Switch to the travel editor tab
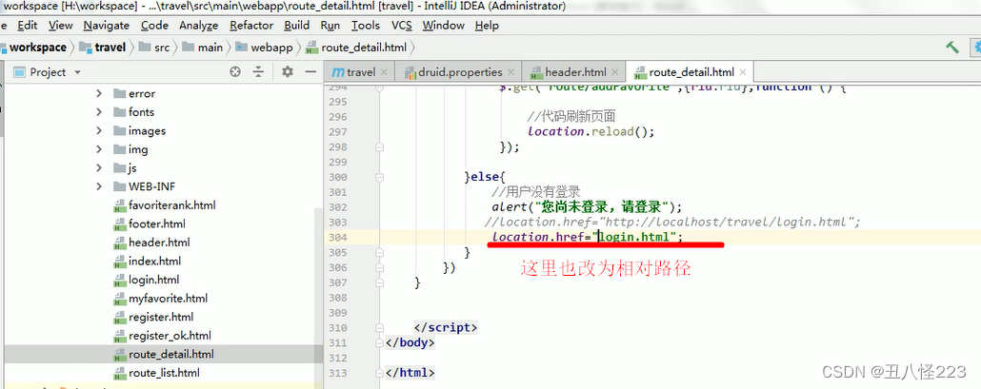 (360, 71)
